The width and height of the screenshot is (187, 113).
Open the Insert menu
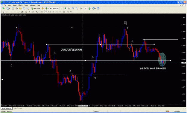[15, 5]
